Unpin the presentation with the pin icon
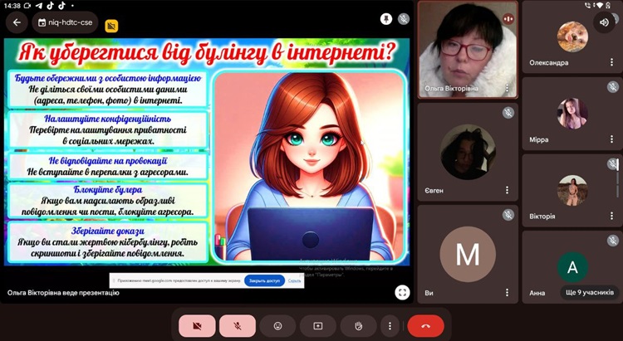Image resolution: width=623 pixels, height=341 pixels. pos(385,18)
